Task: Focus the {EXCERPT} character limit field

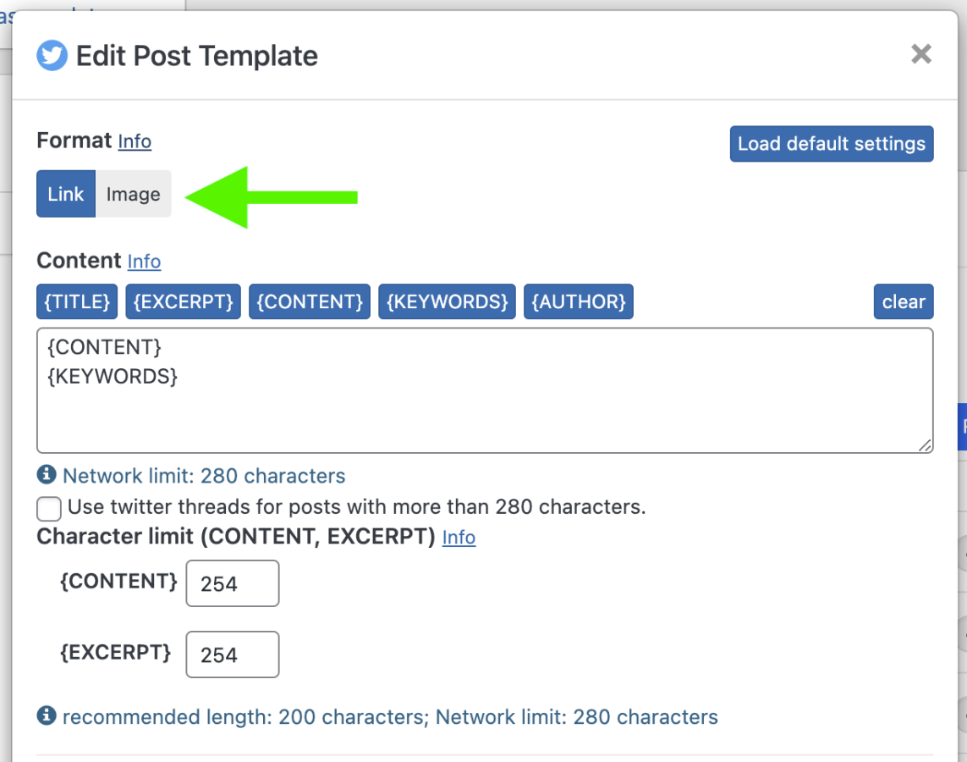Action: coord(232,654)
